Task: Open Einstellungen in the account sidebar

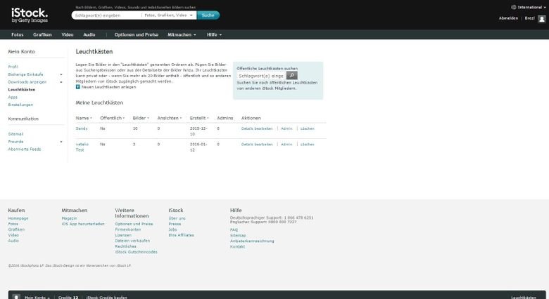Action: coord(20,105)
